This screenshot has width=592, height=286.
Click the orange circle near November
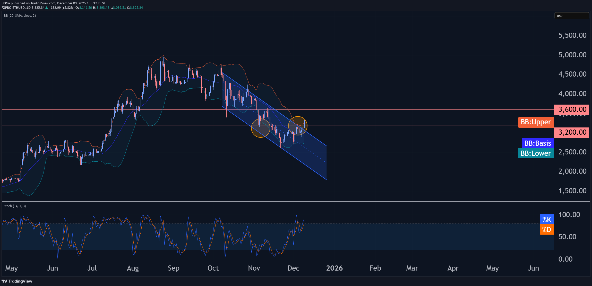[x=260, y=128]
